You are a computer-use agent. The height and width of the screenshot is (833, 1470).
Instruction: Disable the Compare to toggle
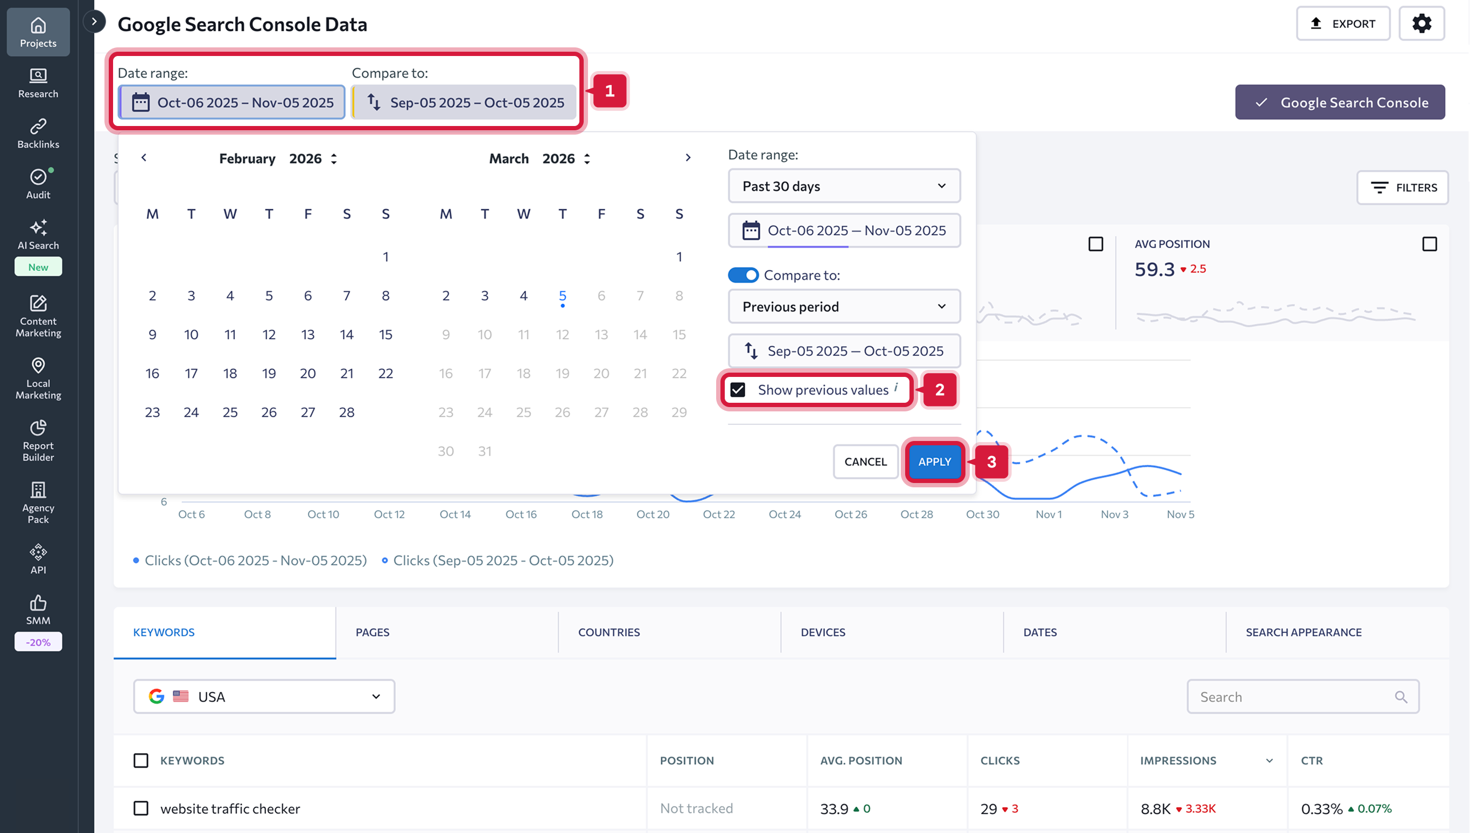coord(742,275)
